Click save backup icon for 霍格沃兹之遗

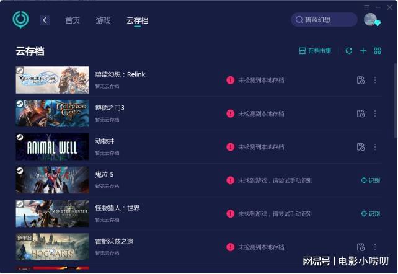(361, 247)
